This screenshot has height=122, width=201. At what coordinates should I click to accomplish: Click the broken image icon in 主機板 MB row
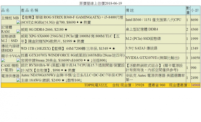(x=18, y=22)
